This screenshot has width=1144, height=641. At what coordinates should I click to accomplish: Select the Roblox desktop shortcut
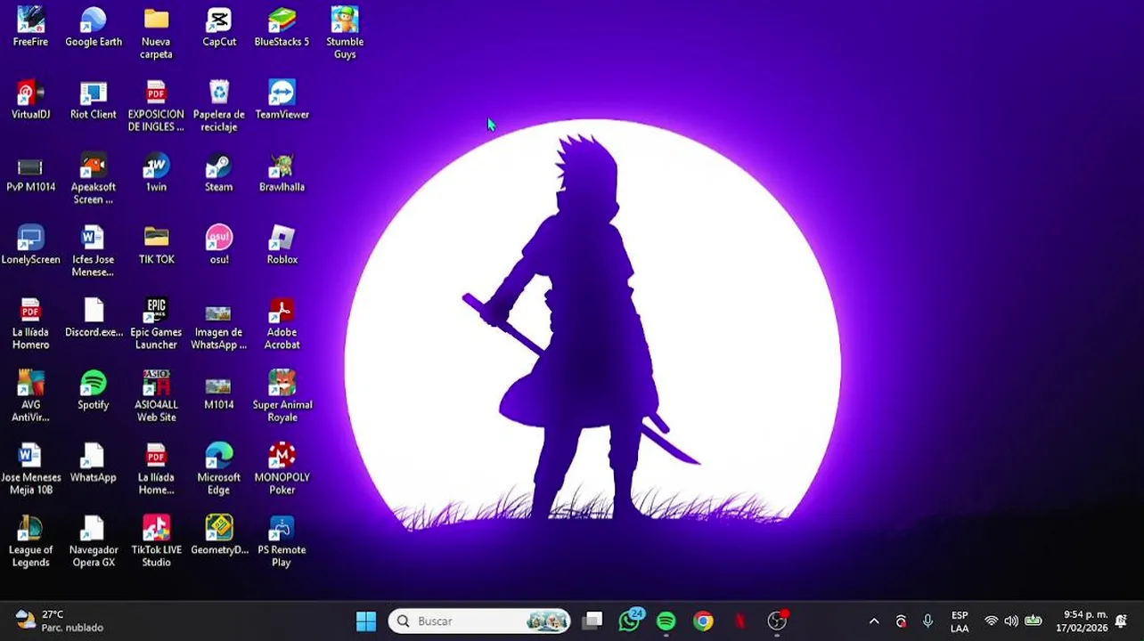282,245
